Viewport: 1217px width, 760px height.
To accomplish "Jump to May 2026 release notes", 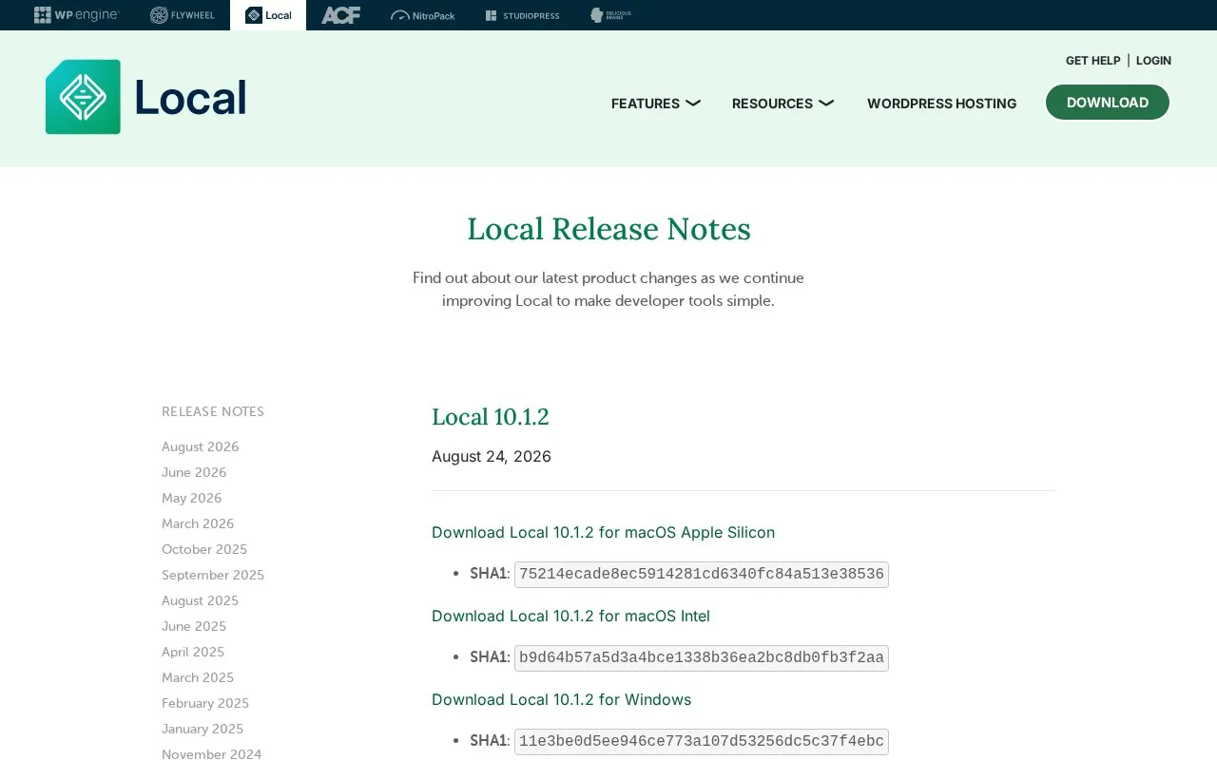I will pyautogui.click(x=191, y=498).
